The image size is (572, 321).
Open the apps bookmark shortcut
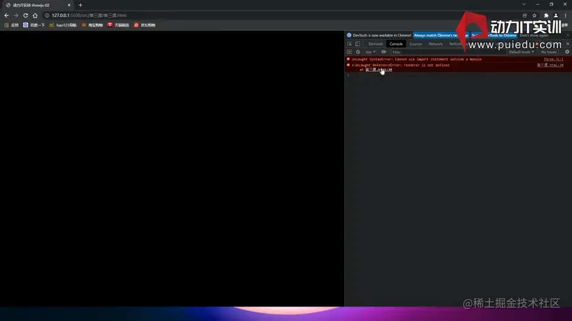[x=12, y=25]
